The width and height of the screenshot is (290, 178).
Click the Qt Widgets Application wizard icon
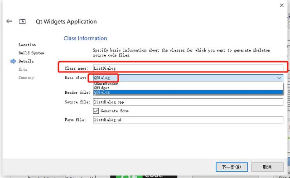click(x=22, y=21)
